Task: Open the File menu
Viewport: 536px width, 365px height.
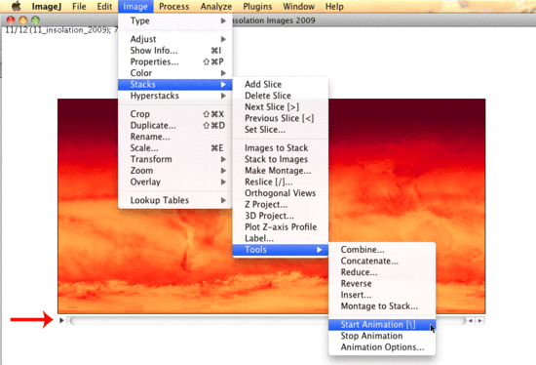Action: tap(79, 6)
